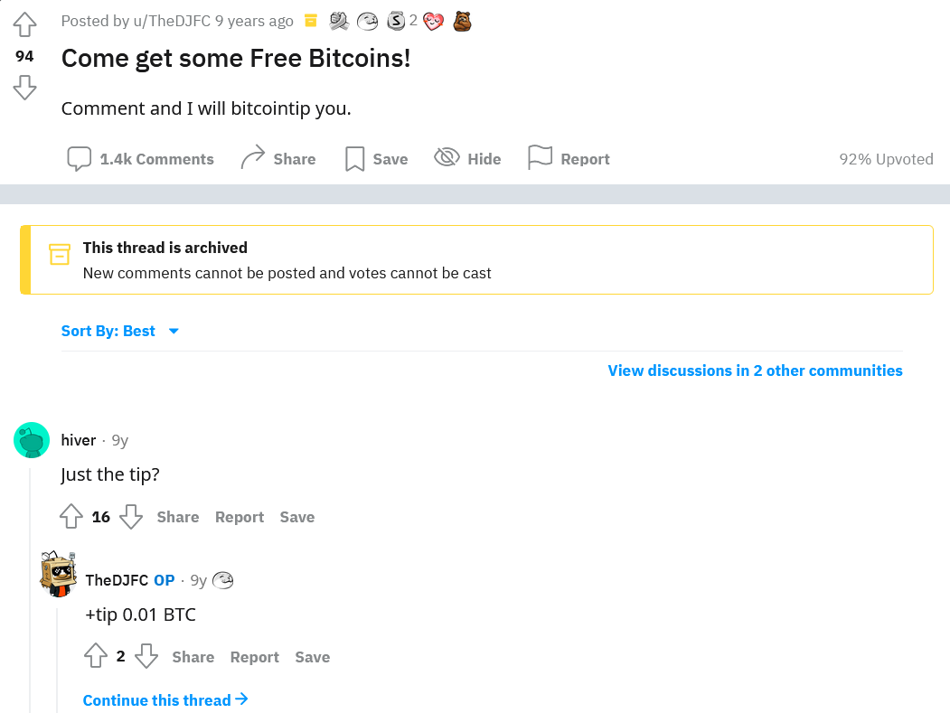Upvote the post by TheDJFC
The image size is (950, 713).
tap(24, 26)
